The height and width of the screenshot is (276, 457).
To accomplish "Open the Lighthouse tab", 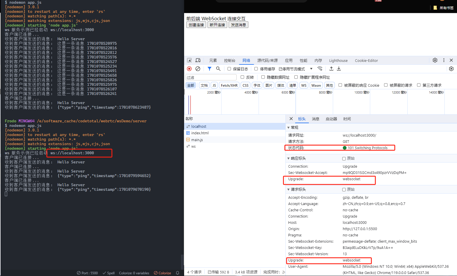I will pos(338,60).
